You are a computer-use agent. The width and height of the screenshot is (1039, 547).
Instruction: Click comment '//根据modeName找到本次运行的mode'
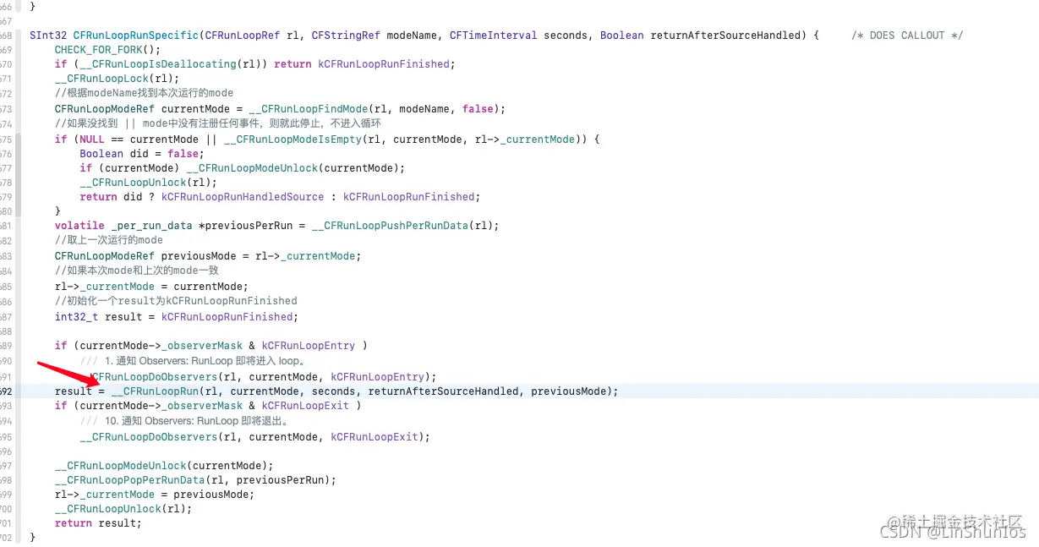[144, 93]
